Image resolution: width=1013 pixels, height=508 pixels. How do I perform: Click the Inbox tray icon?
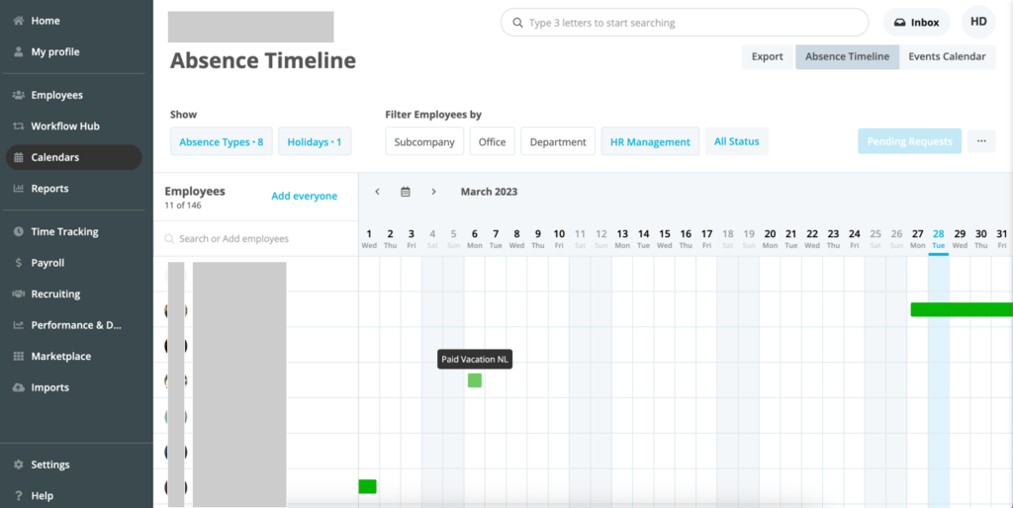900,23
